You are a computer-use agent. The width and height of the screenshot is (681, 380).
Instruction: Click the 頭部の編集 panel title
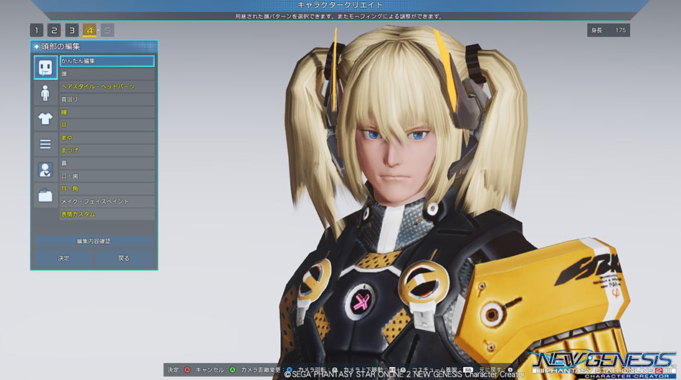(60, 47)
